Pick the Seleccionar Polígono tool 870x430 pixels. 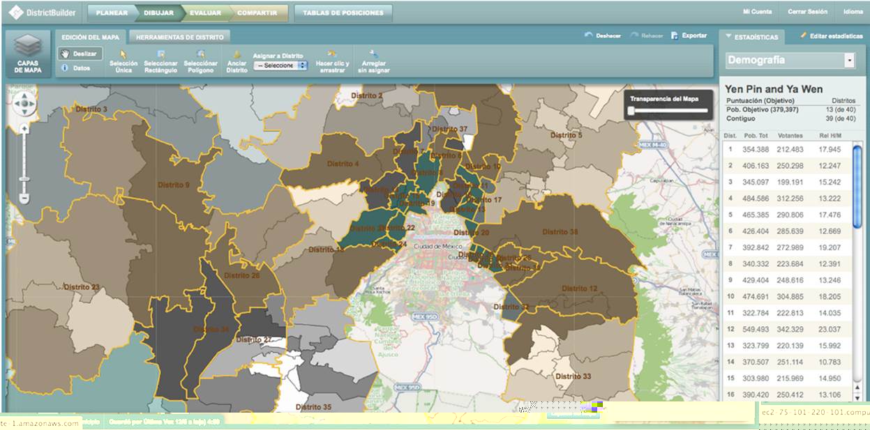(200, 61)
